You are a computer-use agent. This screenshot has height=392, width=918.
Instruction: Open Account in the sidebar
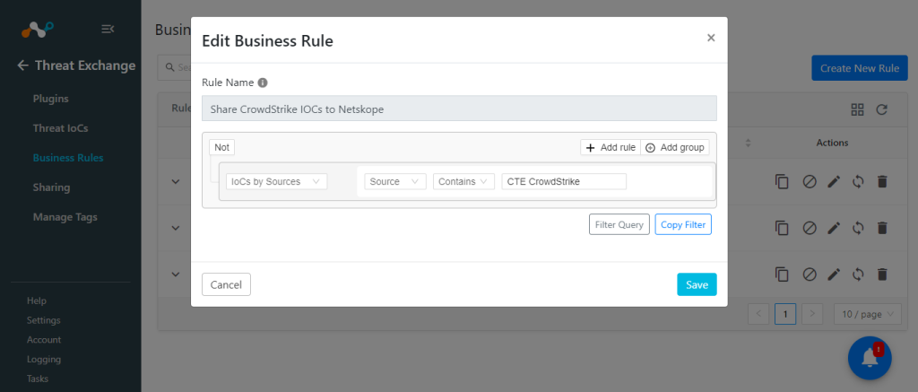[44, 339]
